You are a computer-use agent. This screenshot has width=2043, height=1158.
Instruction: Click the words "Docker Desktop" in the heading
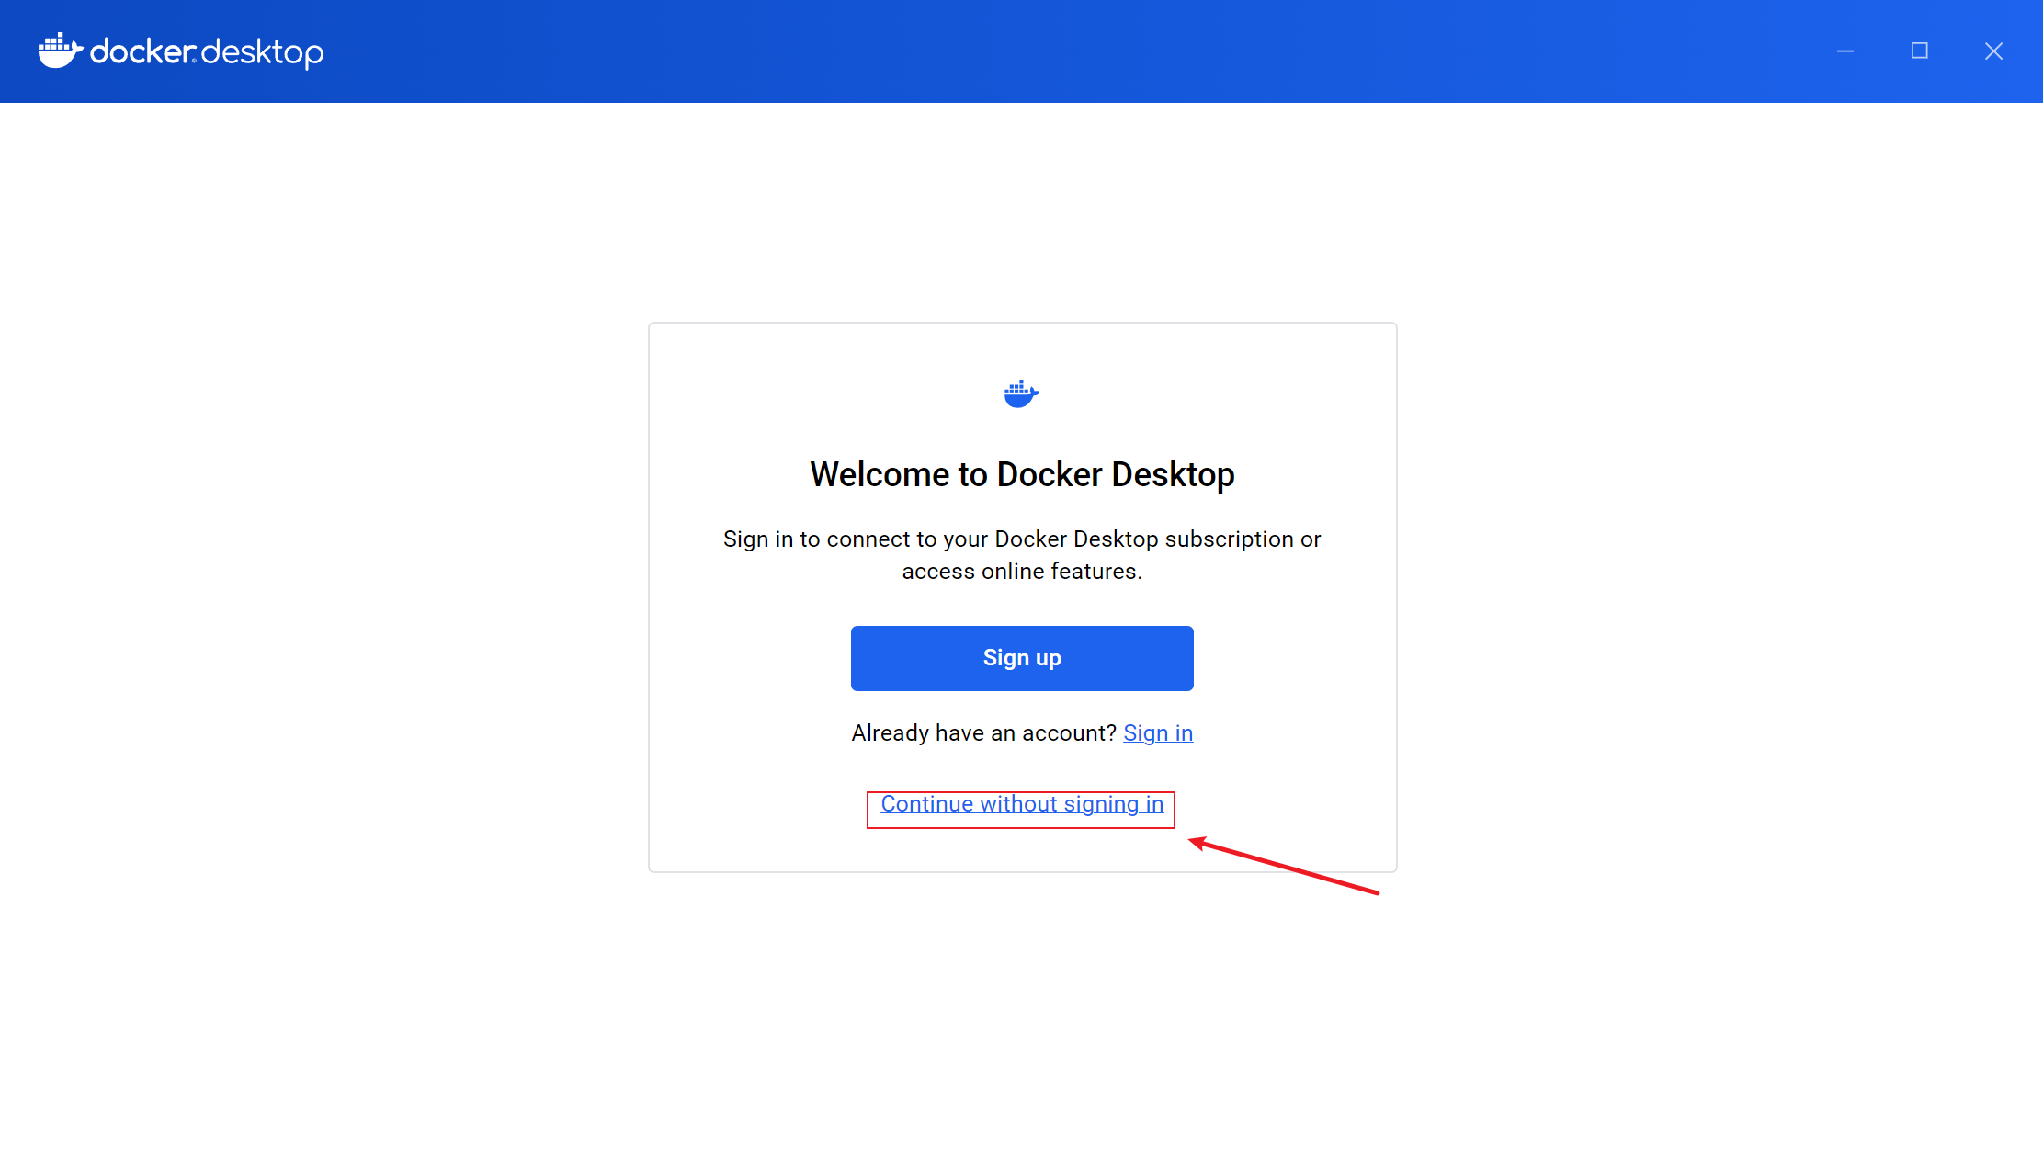(1116, 474)
